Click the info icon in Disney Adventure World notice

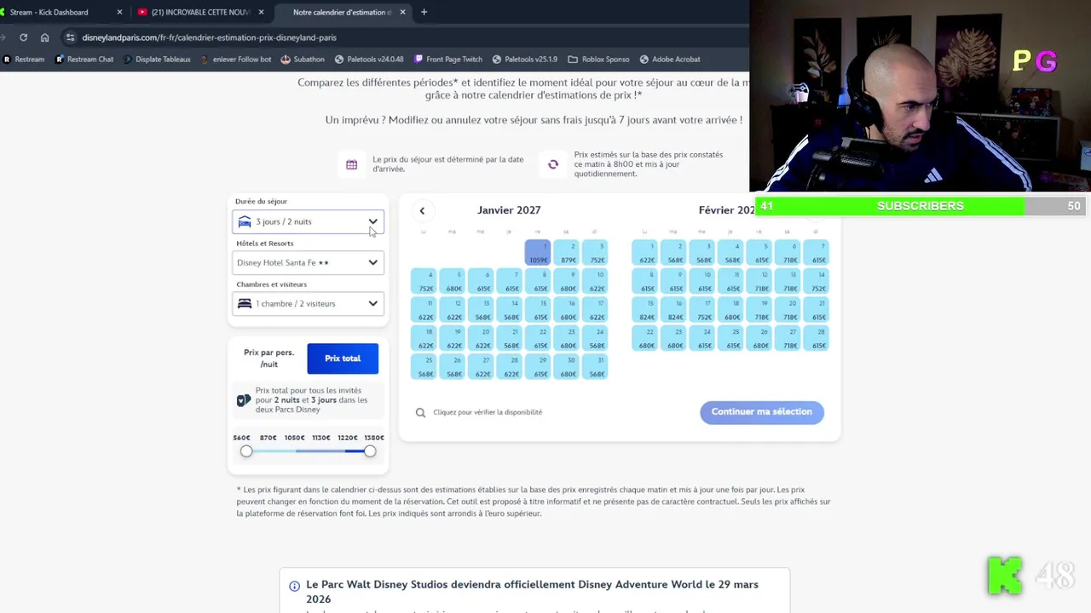click(x=294, y=586)
